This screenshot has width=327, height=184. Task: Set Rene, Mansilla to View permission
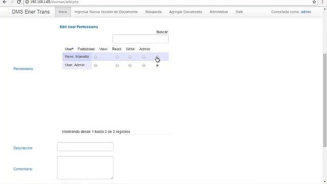pyautogui.click(x=117, y=57)
